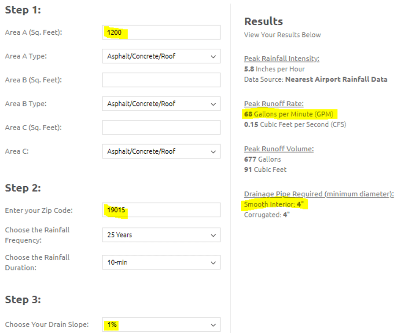
Task: Open the Area A Type dropdown
Action: [x=161, y=56]
